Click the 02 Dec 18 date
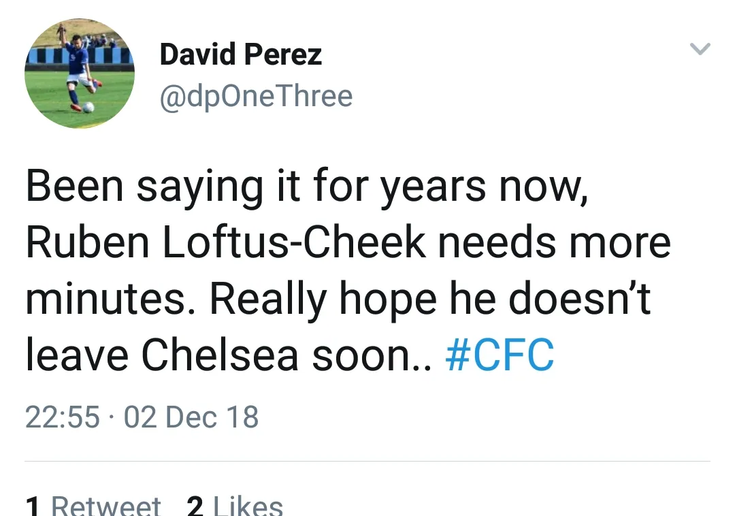 (191, 417)
